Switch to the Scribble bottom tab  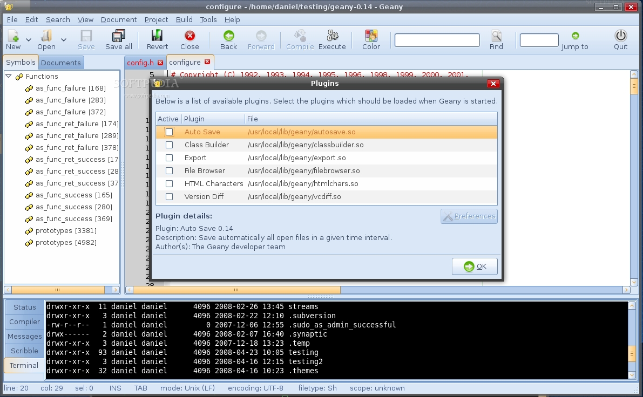pyautogui.click(x=25, y=351)
